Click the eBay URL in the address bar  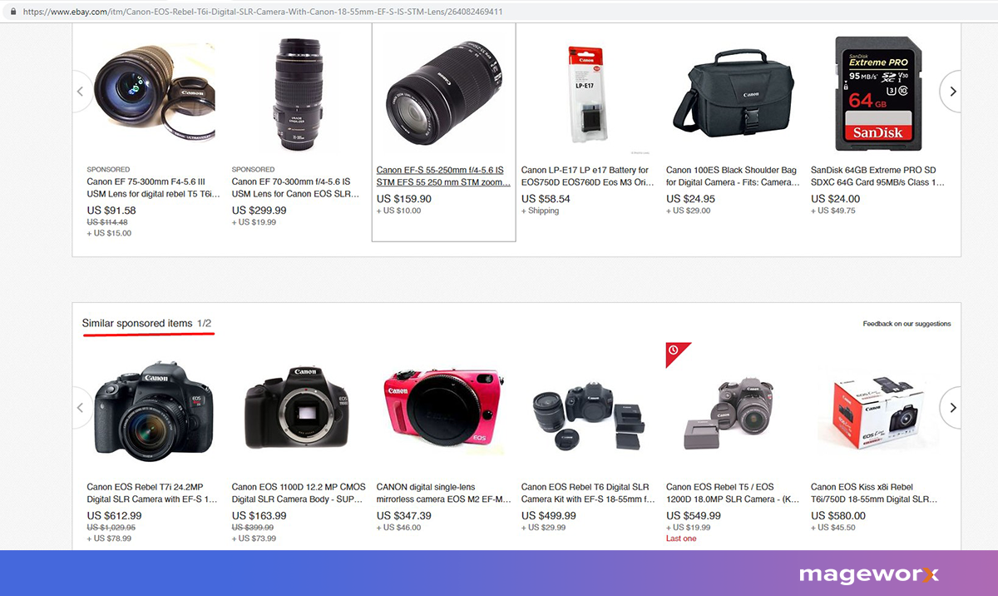pyautogui.click(x=263, y=12)
